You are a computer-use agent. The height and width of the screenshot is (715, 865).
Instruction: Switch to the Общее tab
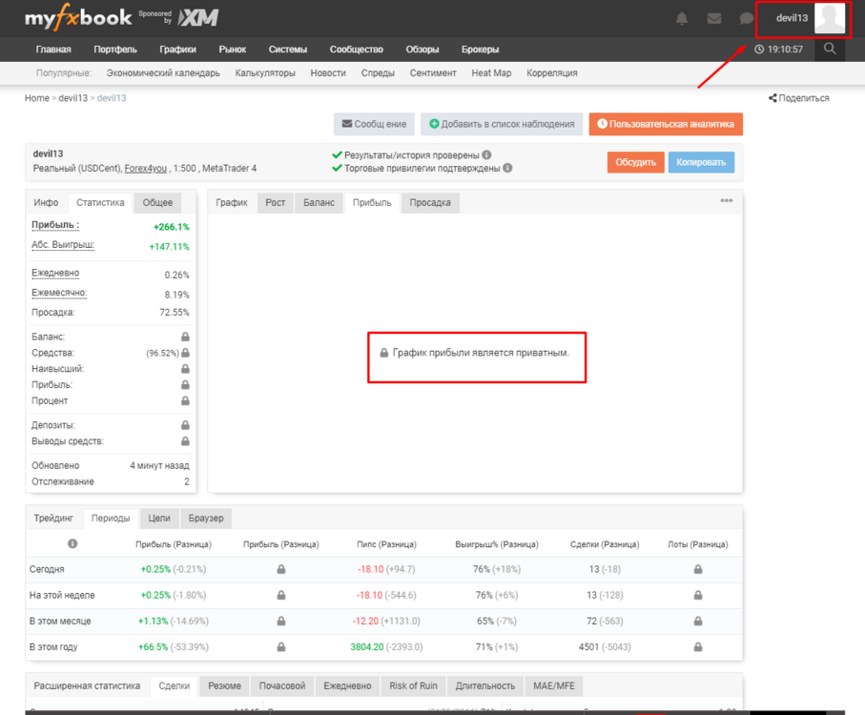point(157,202)
